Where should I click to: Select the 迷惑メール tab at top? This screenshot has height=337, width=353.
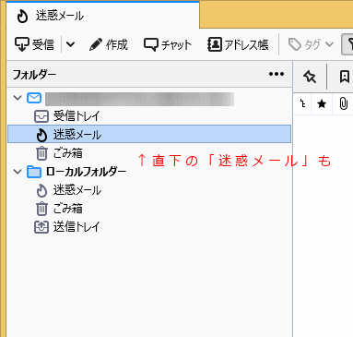103,16
